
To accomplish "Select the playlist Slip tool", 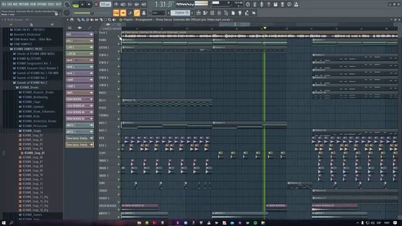I will point(96,19).
